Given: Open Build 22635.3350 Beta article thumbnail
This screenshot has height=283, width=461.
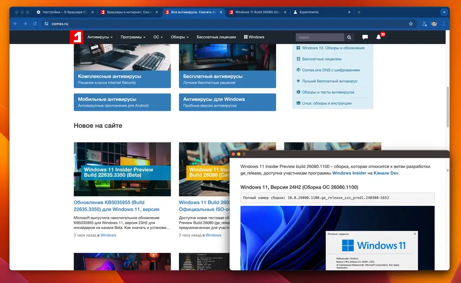Looking at the screenshot, I should pyautogui.click(x=122, y=169).
